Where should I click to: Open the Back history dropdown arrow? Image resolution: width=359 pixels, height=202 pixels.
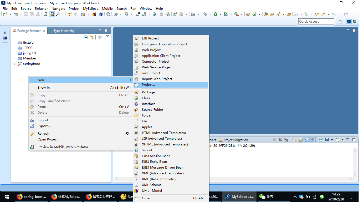pyautogui.click(x=328, y=14)
